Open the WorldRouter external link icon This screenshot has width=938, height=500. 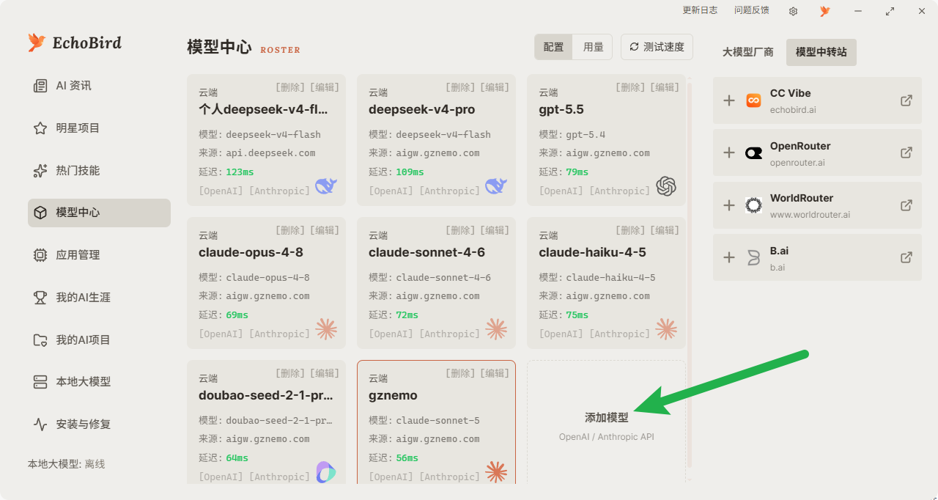point(906,205)
